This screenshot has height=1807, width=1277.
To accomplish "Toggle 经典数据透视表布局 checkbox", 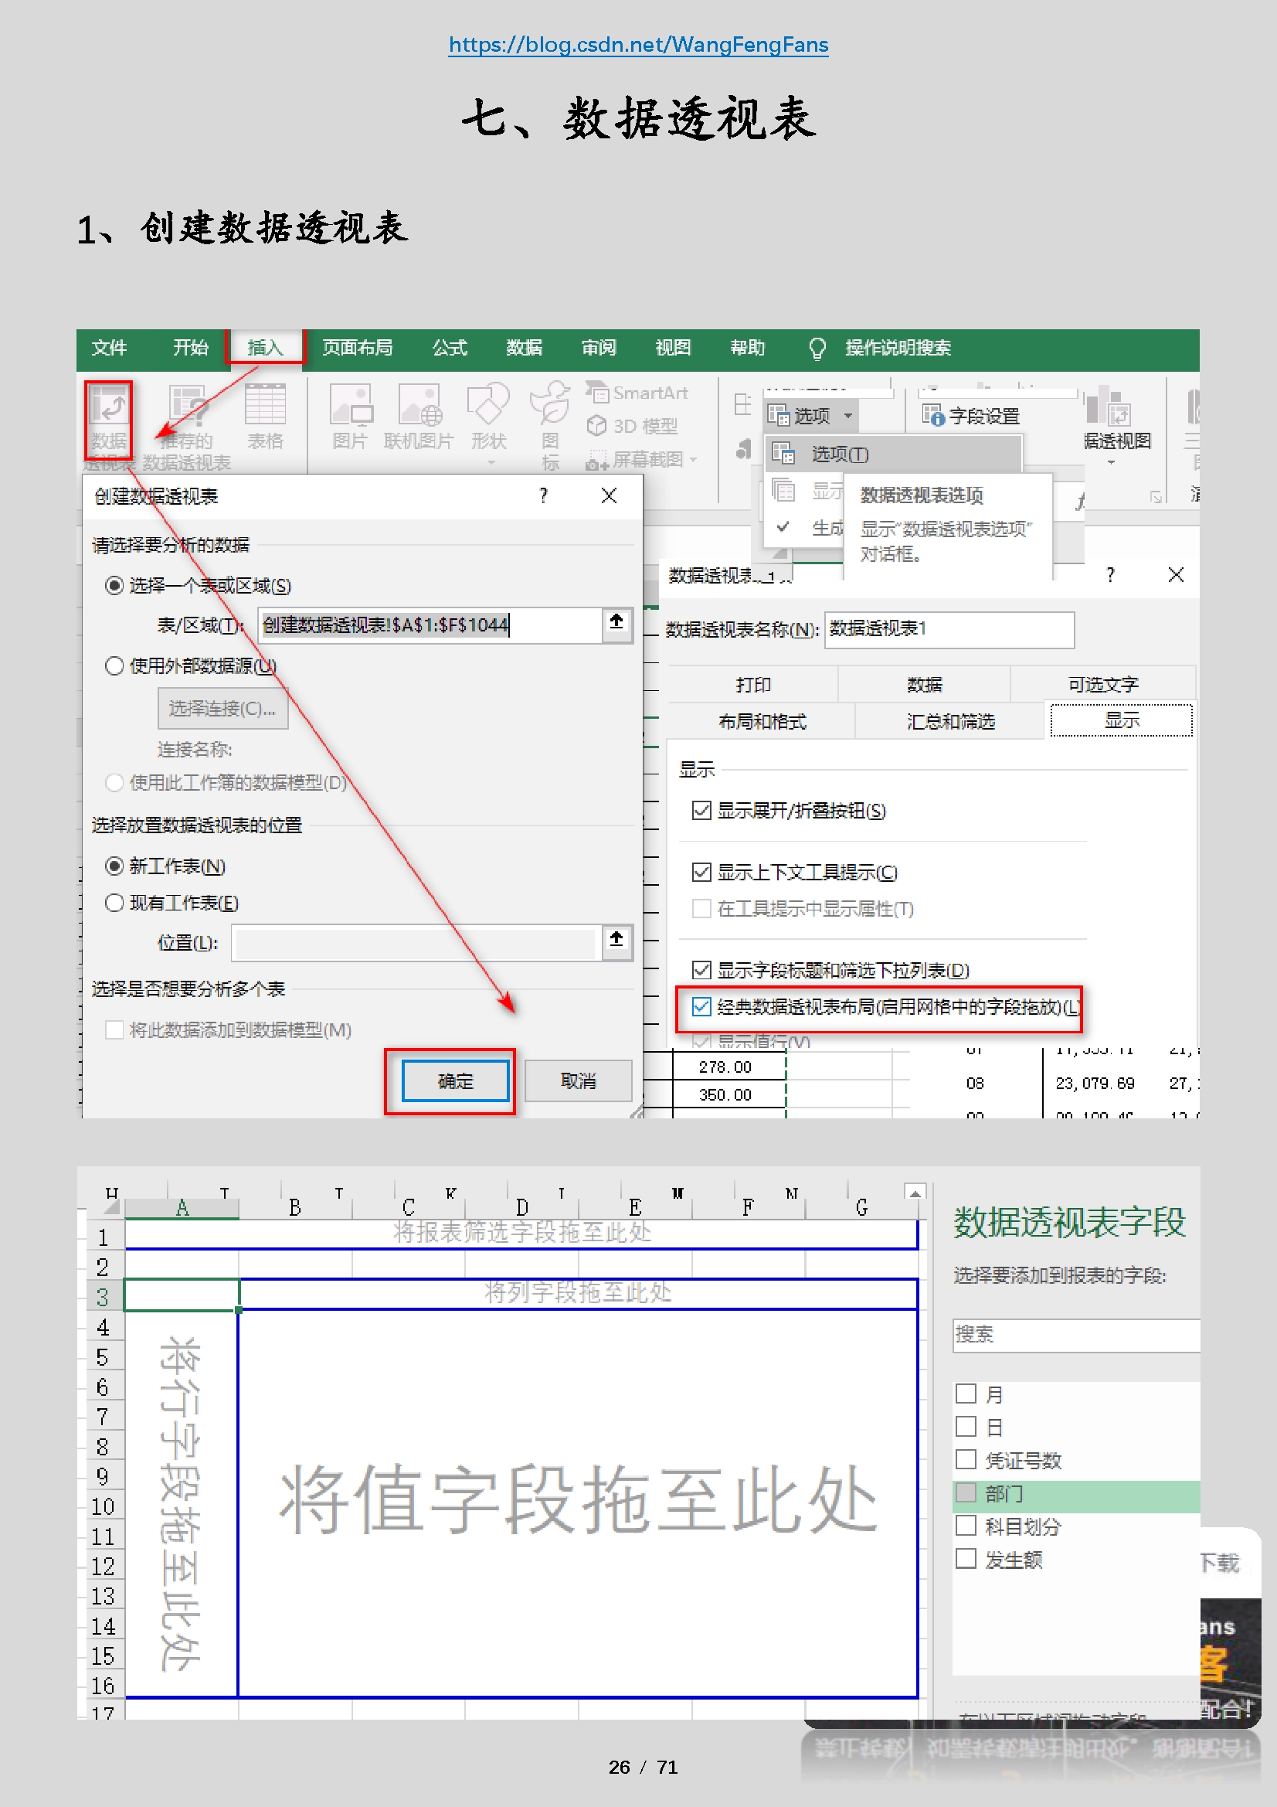I will (701, 1007).
